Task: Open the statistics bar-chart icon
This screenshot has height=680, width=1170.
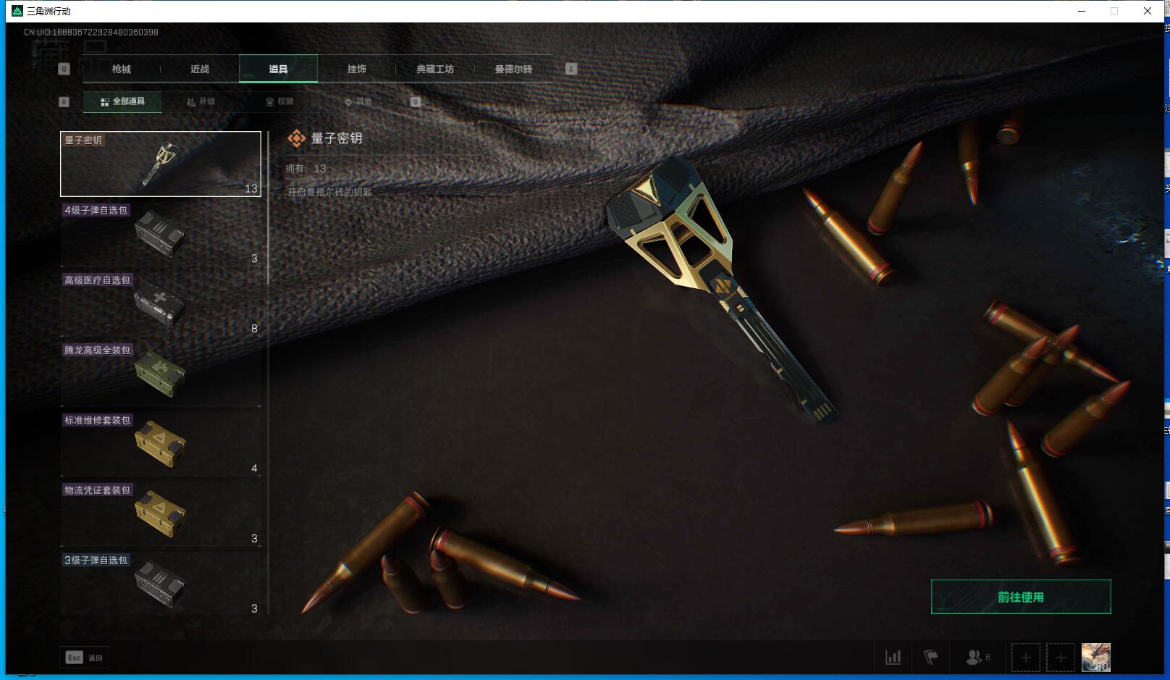Action: [893, 658]
